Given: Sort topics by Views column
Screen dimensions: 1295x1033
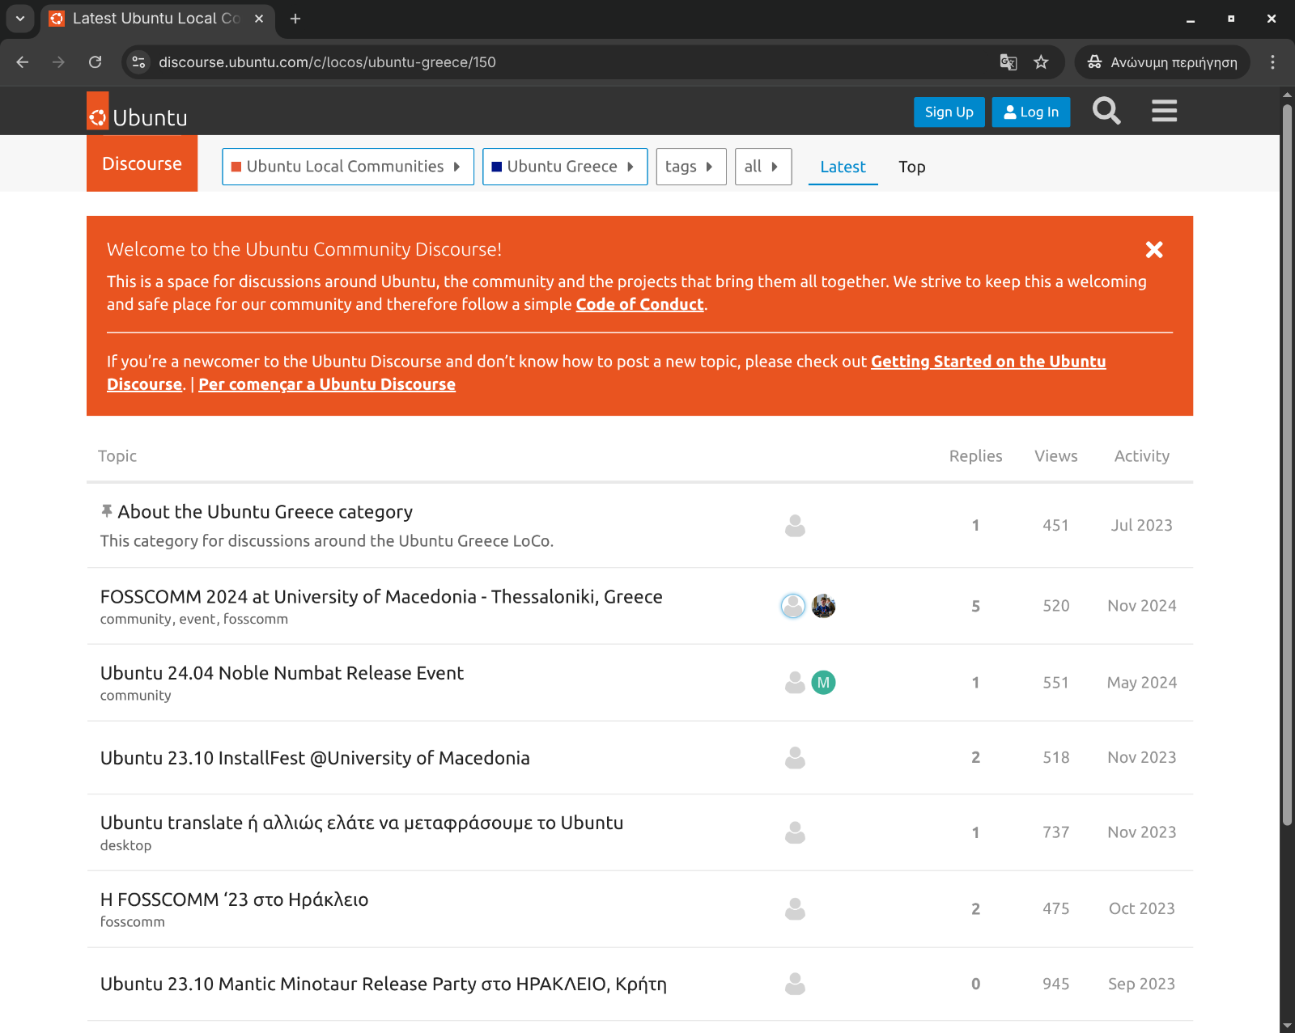Looking at the screenshot, I should (x=1055, y=456).
